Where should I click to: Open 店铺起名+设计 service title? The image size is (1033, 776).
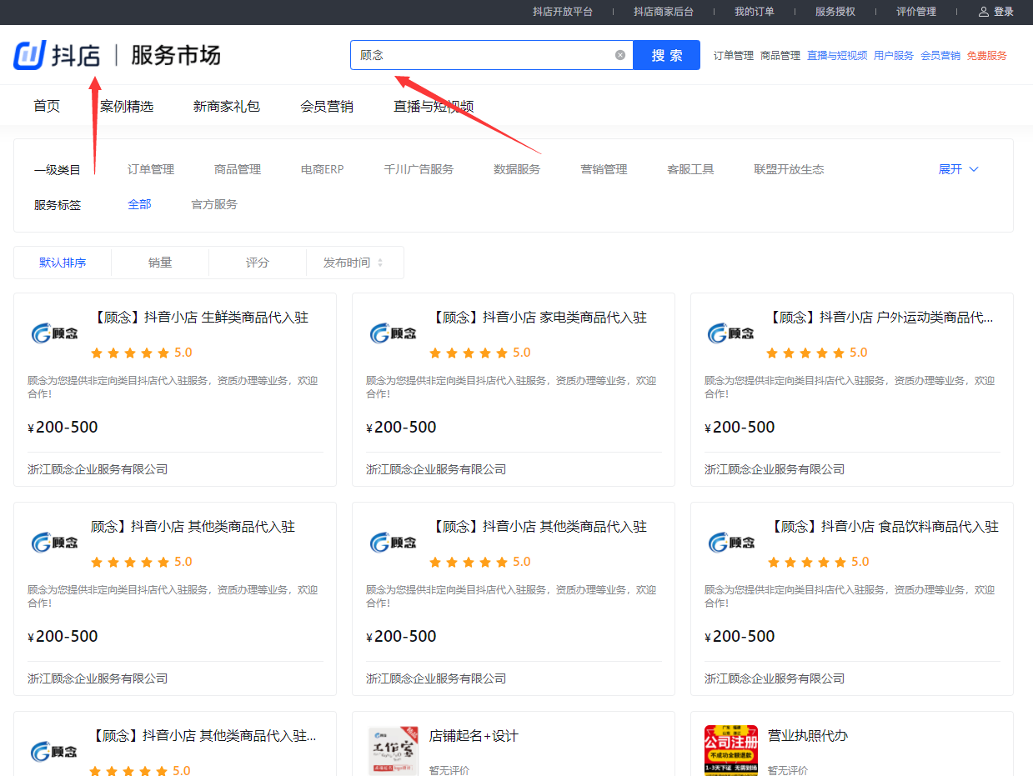point(474,736)
